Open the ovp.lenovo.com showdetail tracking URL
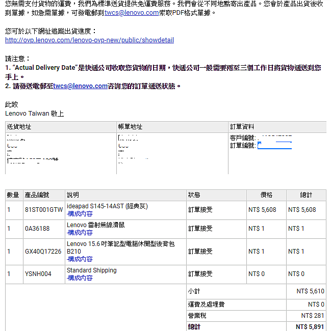Image resolution: width=331 pixels, height=331 pixels. tap(89, 40)
